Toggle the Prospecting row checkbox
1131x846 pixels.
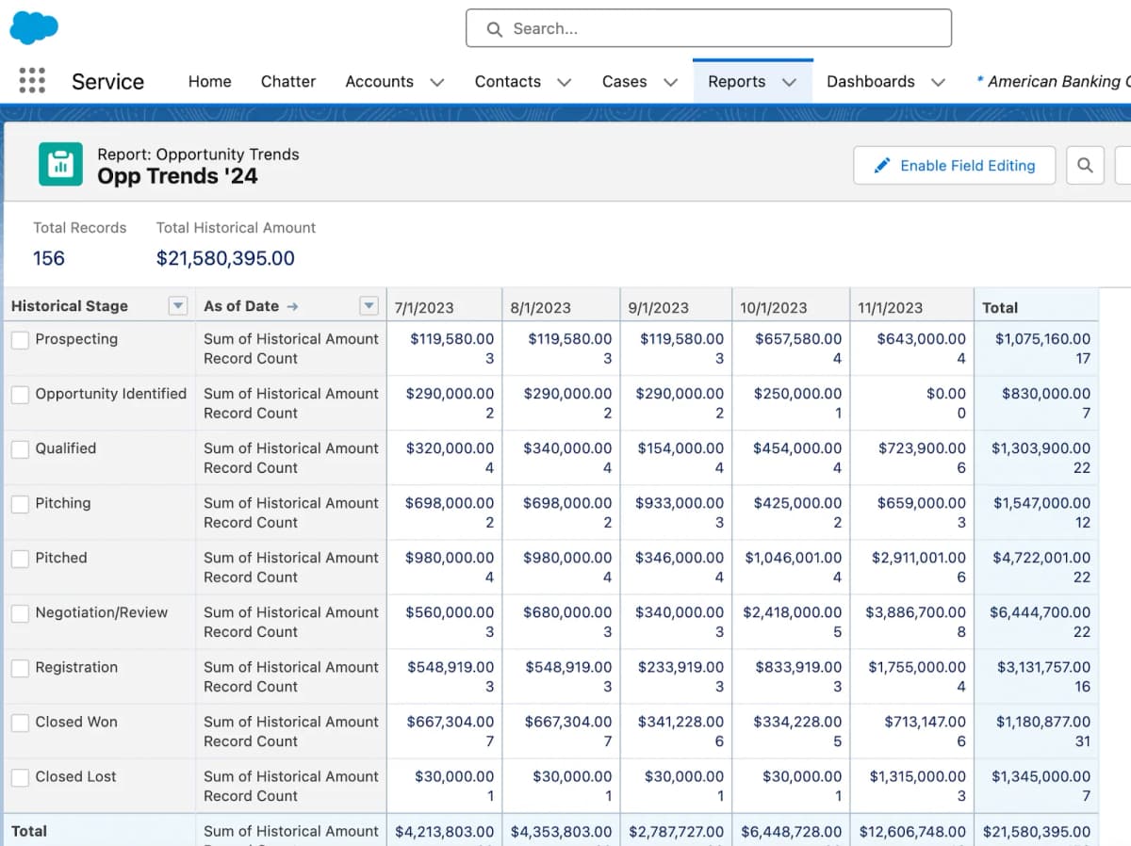[20, 340]
